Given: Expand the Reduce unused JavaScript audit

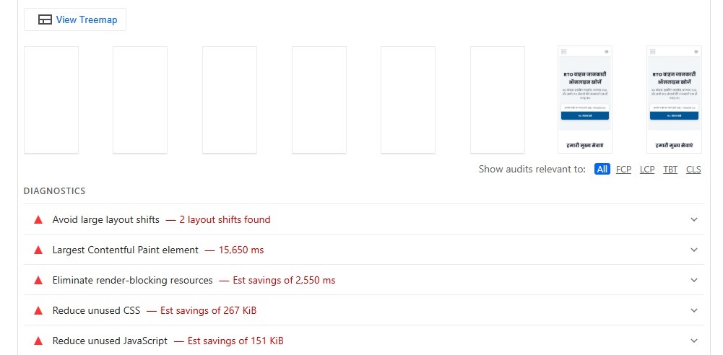Looking at the screenshot, I should (694, 341).
